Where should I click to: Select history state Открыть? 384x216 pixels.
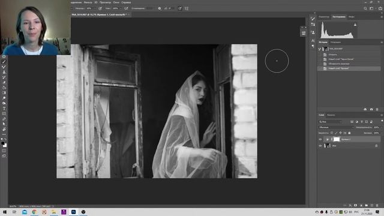pyautogui.click(x=349, y=55)
